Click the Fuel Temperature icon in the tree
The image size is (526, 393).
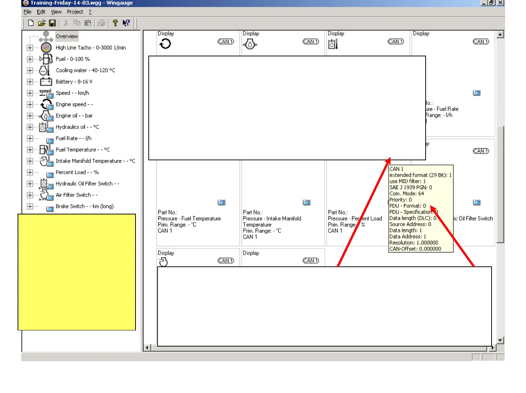47,150
